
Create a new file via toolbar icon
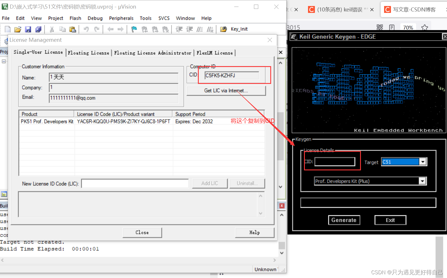8,29
